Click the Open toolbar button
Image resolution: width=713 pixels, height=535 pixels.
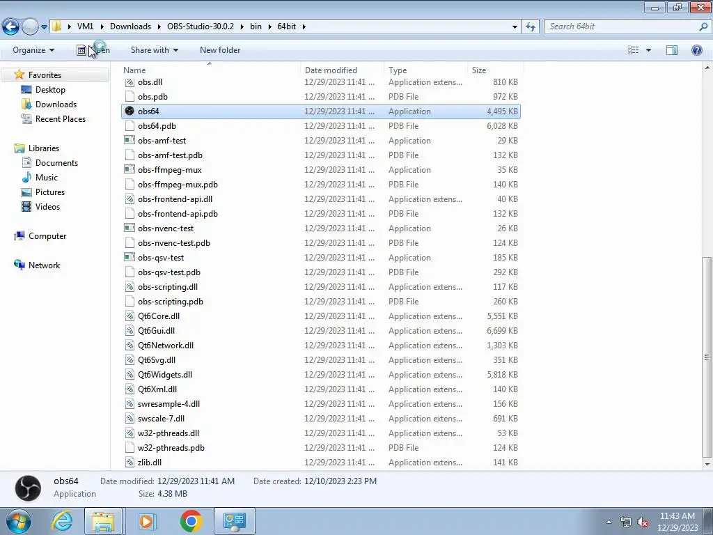click(x=93, y=50)
